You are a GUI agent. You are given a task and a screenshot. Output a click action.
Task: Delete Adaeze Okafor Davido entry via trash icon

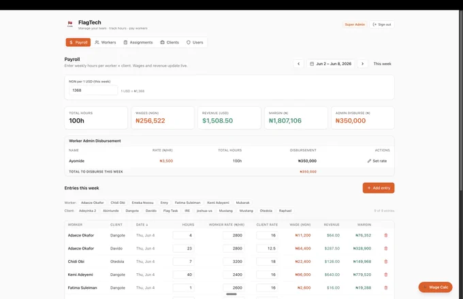tap(385, 248)
